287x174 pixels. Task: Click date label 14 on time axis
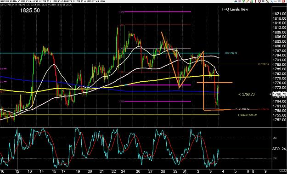tap(42, 171)
